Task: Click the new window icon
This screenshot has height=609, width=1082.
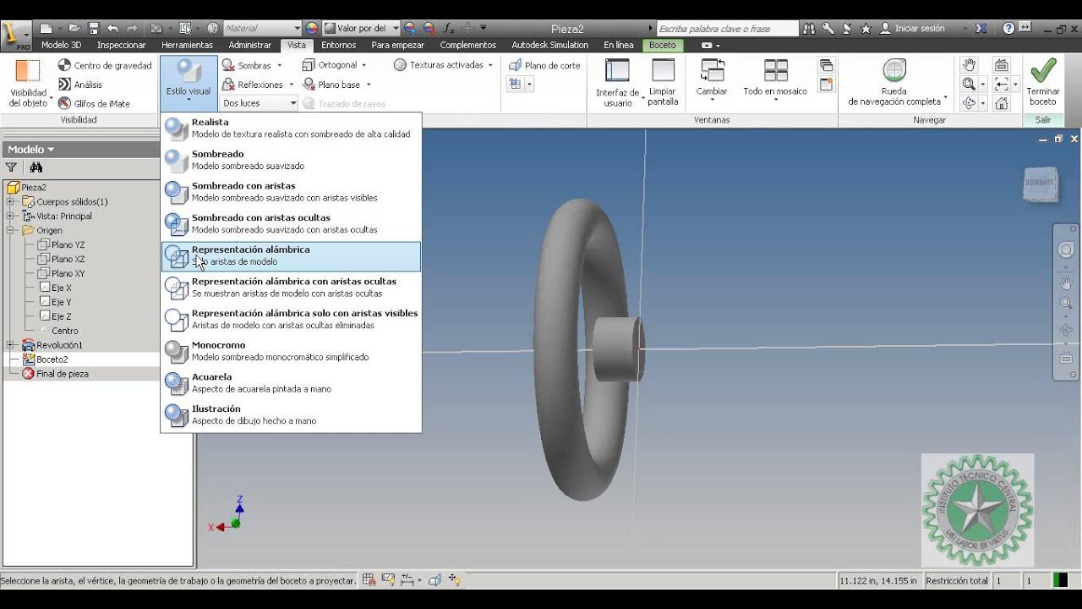Action: pos(827,84)
